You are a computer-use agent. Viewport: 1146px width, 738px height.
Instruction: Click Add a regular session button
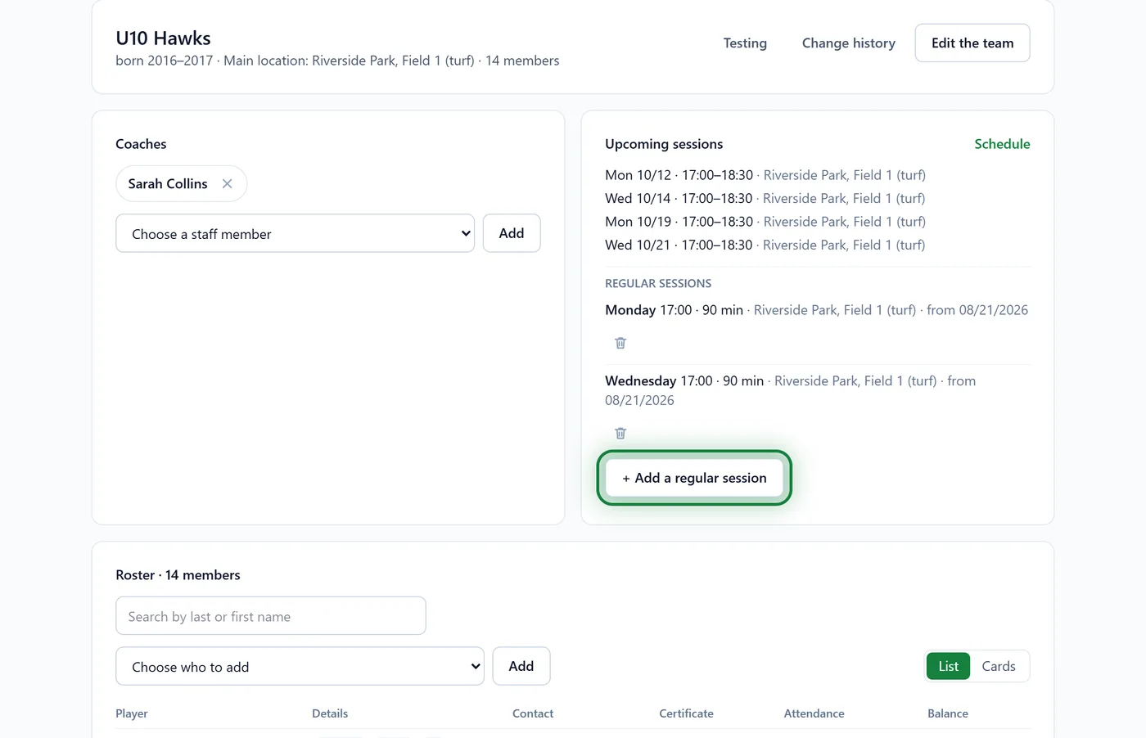694,478
